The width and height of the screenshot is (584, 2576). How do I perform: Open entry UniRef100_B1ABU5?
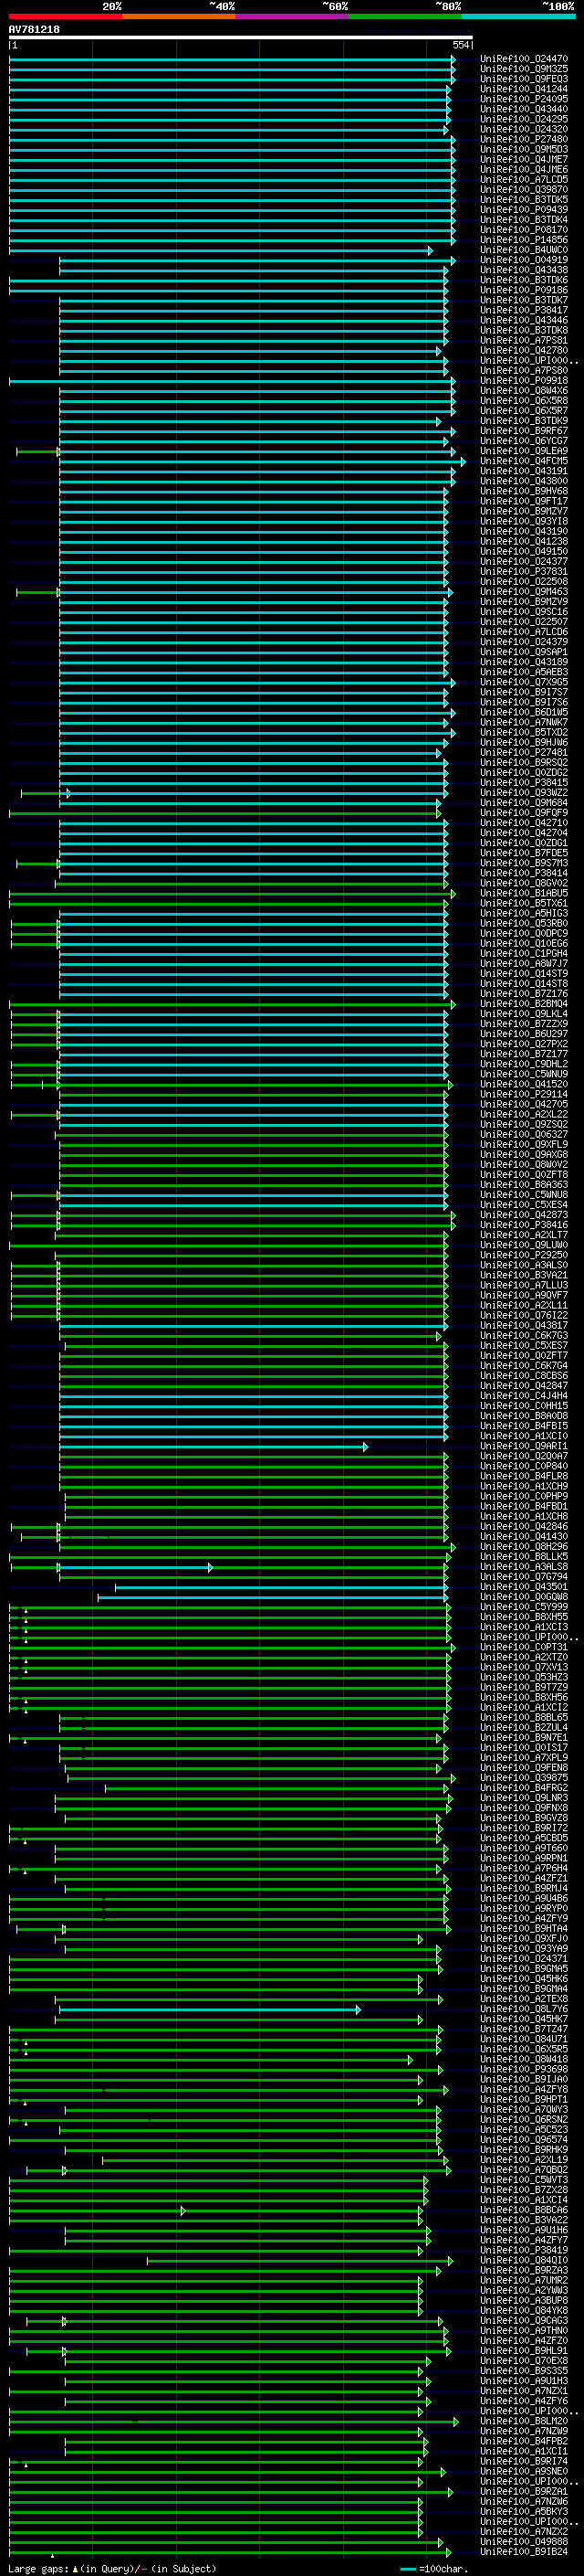point(524,893)
